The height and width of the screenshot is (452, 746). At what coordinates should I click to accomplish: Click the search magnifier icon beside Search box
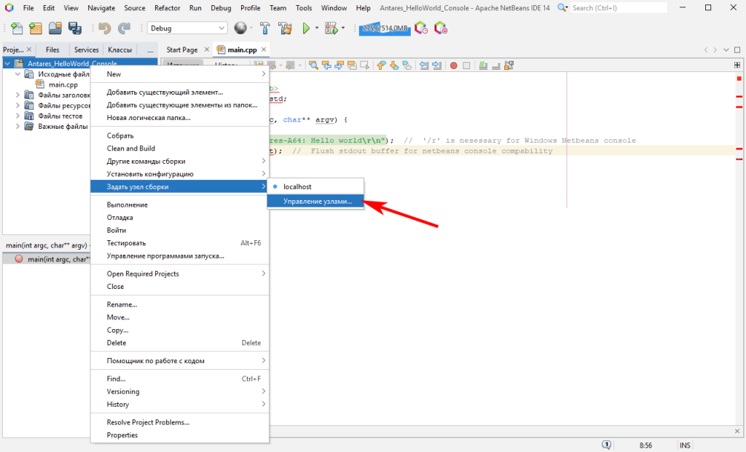(x=562, y=7)
